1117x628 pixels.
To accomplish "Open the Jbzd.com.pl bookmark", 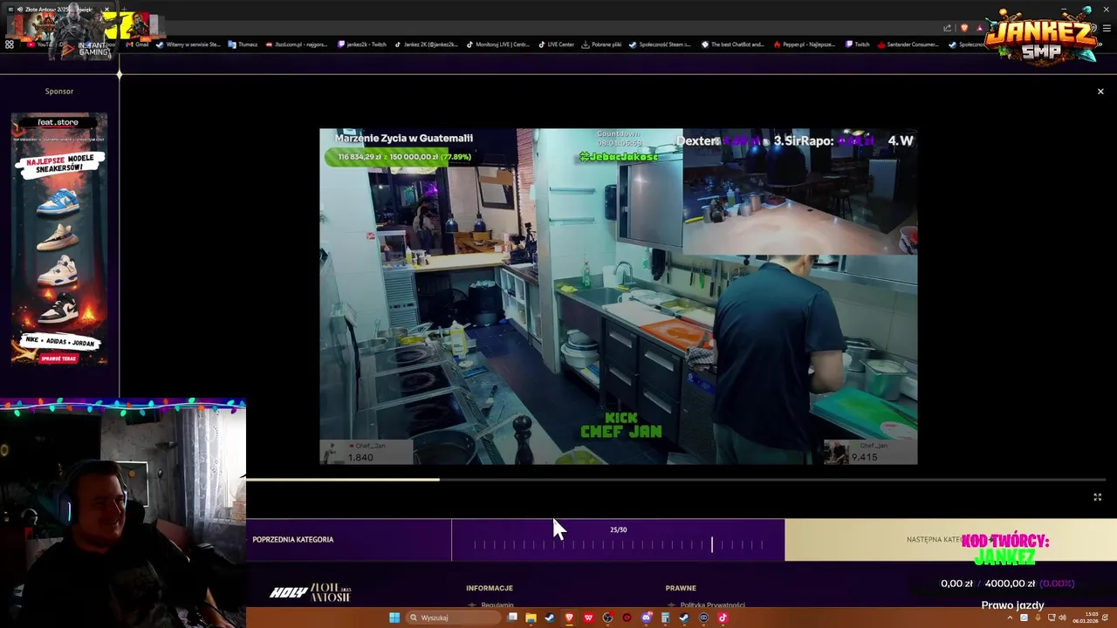I will (297, 44).
